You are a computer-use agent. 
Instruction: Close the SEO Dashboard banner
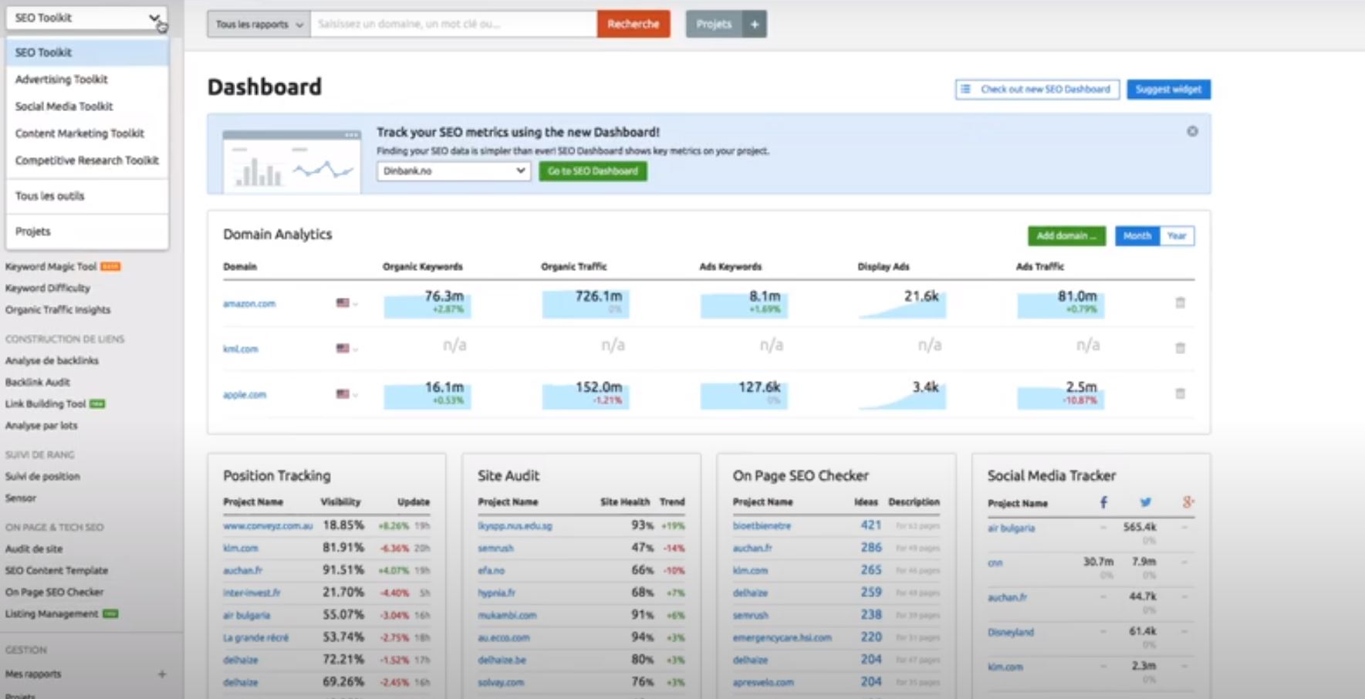1192,131
